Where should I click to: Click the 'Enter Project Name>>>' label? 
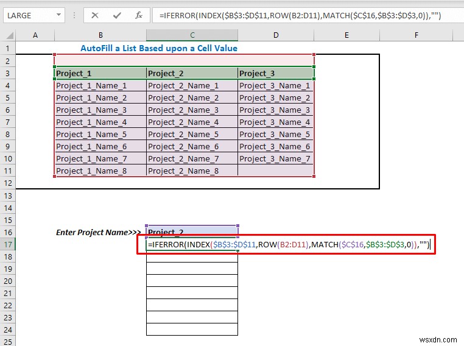(99, 232)
